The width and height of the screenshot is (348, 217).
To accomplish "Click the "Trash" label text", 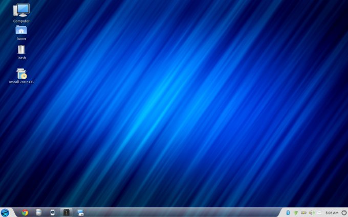I will 21,58.
